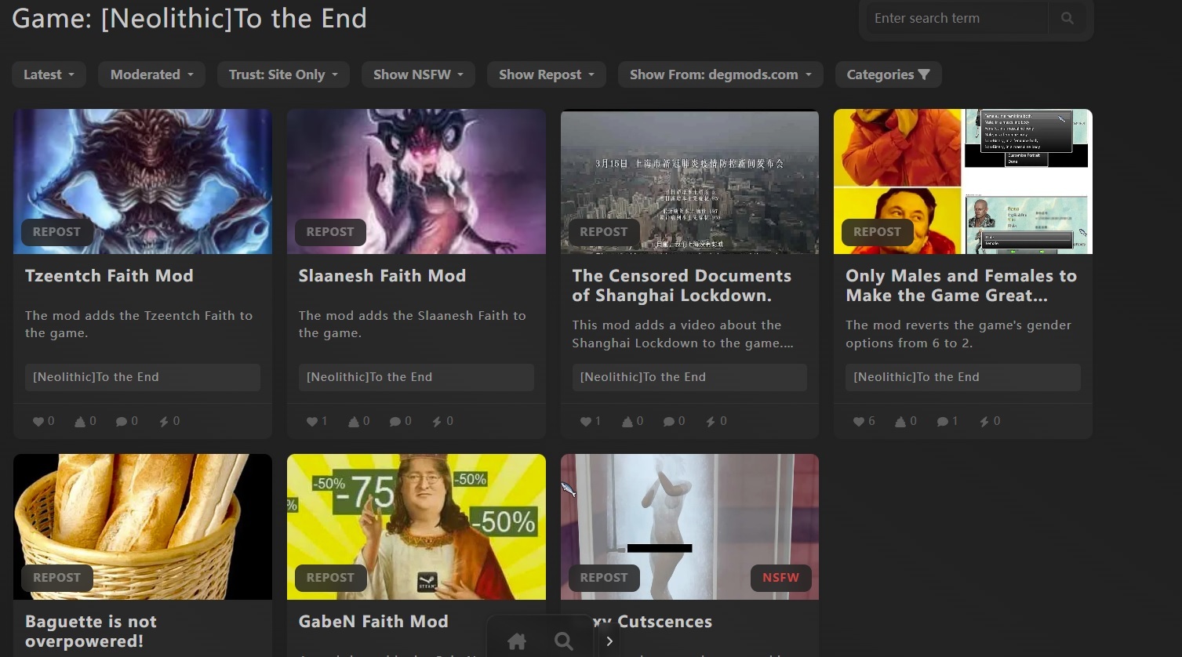This screenshot has height=657, width=1182.
Task: Open The Censored Documents of Shanghai Lockdown
Action: [681, 285]
